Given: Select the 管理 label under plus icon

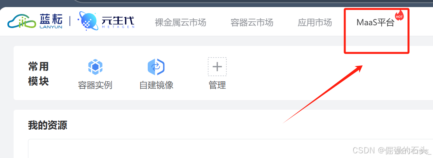Looking at the screenshot, I should tap(217, 85).
